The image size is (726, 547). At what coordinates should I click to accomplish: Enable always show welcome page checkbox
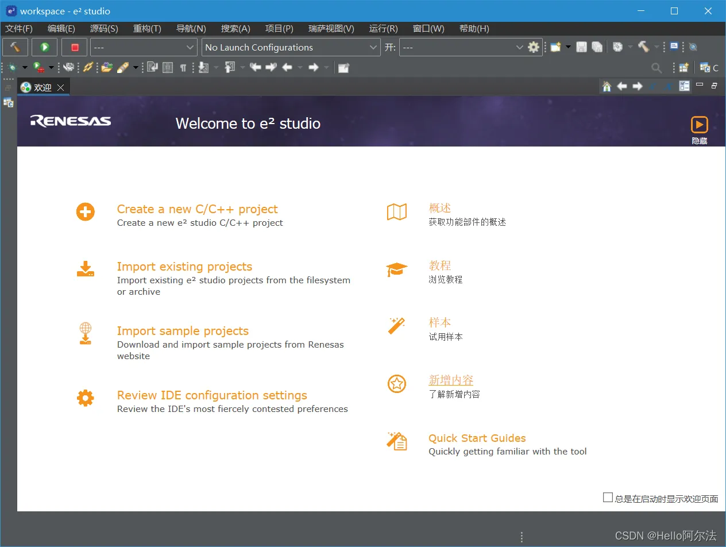coord(608,498)
